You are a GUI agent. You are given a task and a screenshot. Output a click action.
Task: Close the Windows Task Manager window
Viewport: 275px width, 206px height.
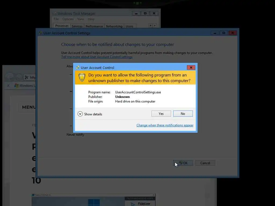(154, 13)
